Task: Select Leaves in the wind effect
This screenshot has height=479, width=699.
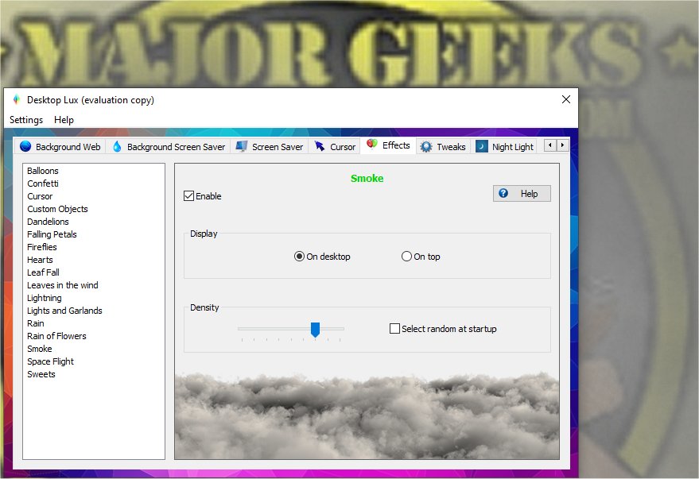Action: pos(62,285)
